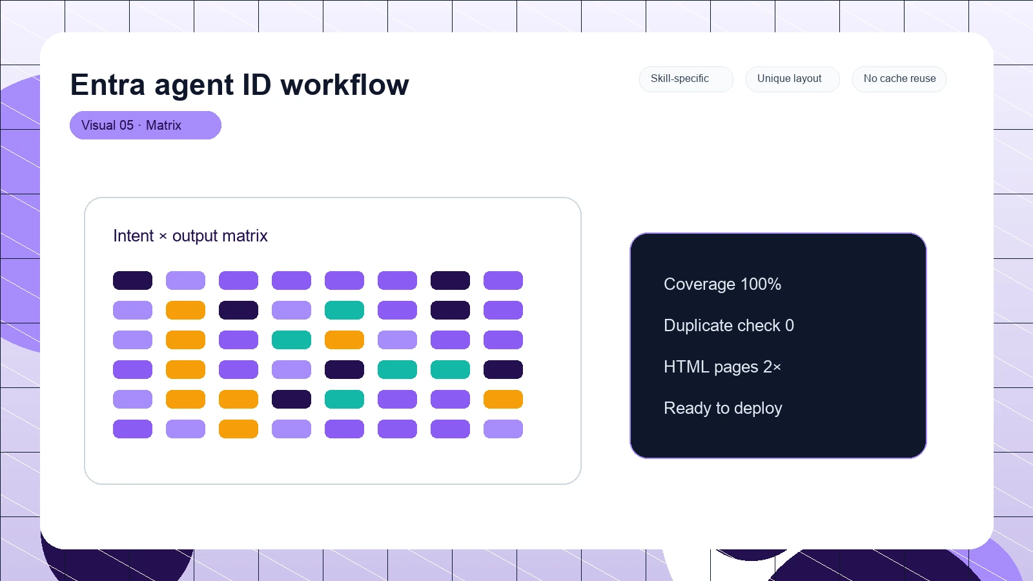The height and width of the screenshot is (581, 1033).
Task: Click the Ready to deploy line
Action: [x=723, y=408]
